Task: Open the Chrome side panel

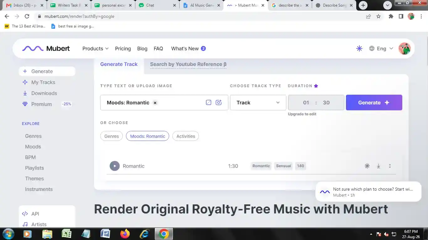Action: [x=401, y=16]
